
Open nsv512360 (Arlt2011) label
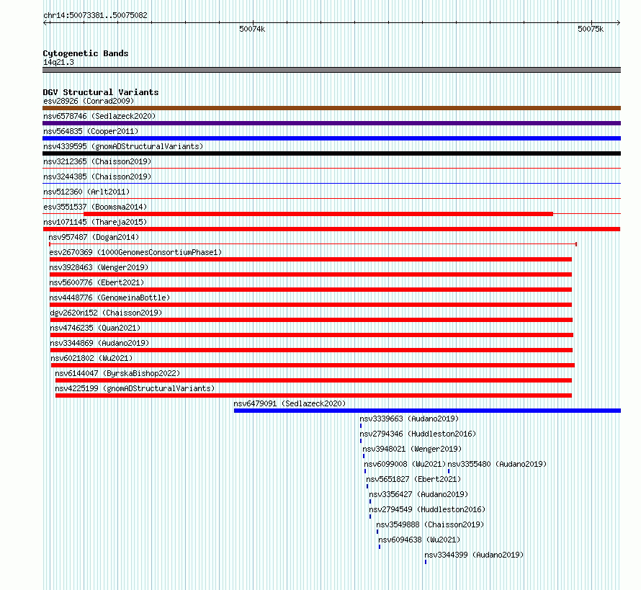[86, 192]
